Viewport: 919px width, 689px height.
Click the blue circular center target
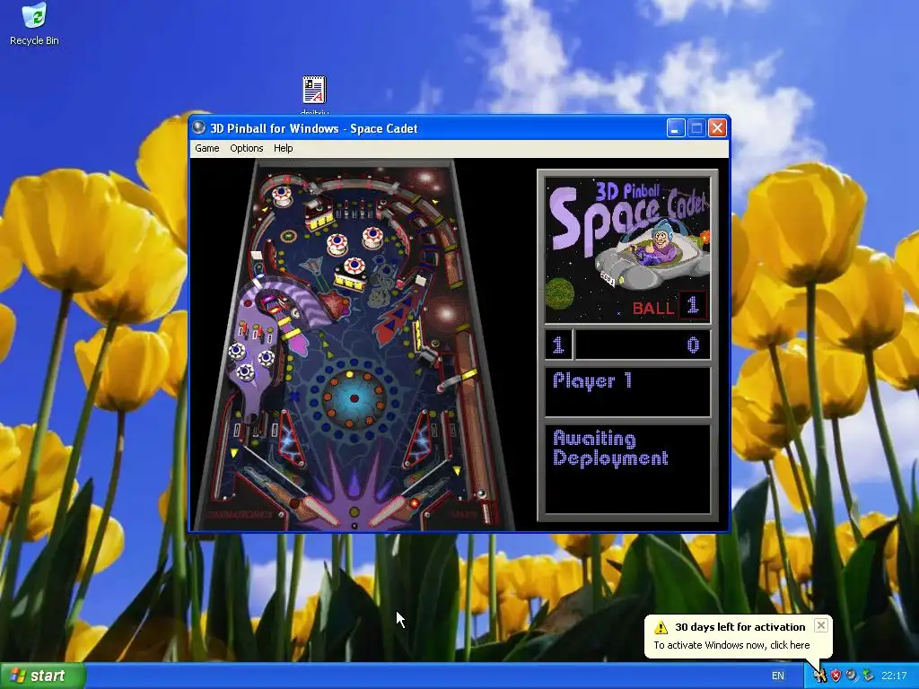click(354, 398)
